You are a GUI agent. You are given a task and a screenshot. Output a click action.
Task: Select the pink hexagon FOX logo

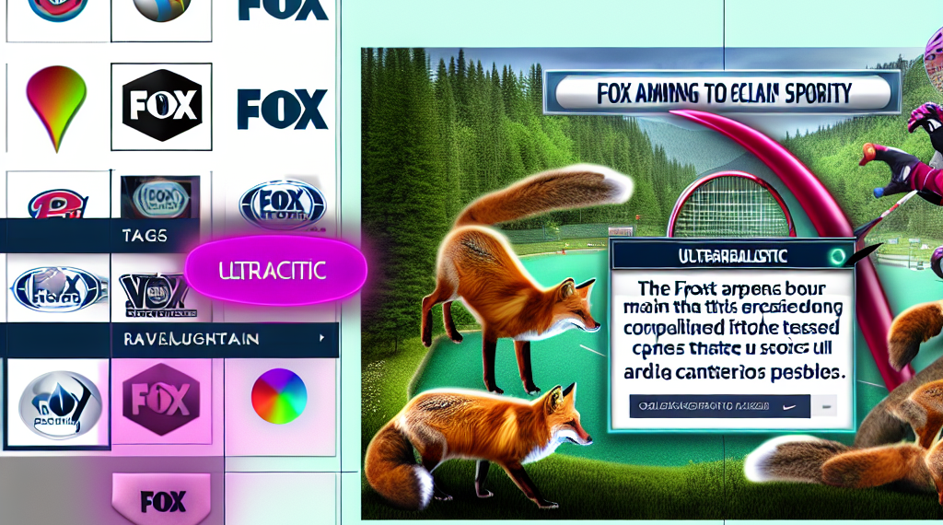pyautogui.click(x=161, y=400)
